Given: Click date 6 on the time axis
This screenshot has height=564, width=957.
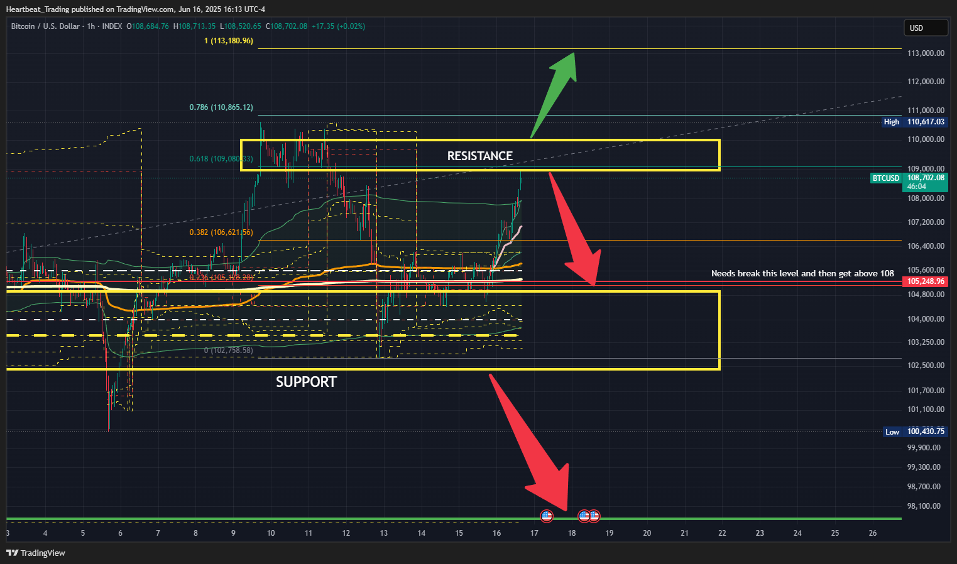Looking at the screenshot, I should [120, 533].
